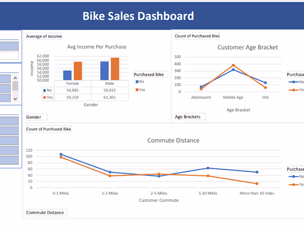
Task: Click the orange Middle Age data point
Action: 233,65
